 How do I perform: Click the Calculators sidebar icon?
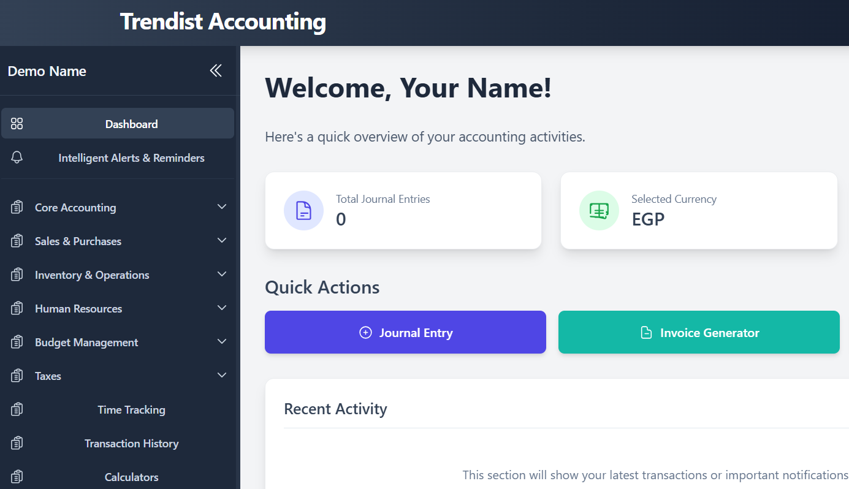17,476
